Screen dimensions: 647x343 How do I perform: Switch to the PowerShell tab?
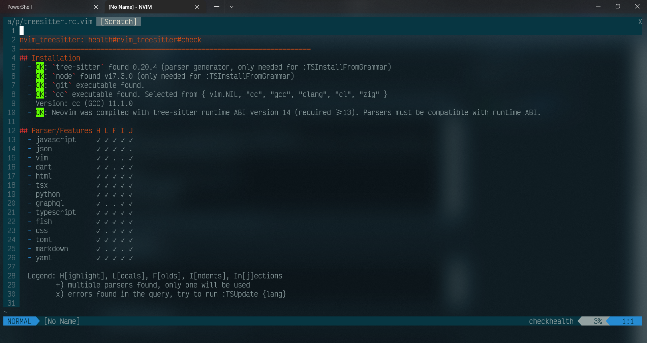(x=40, y=7)
